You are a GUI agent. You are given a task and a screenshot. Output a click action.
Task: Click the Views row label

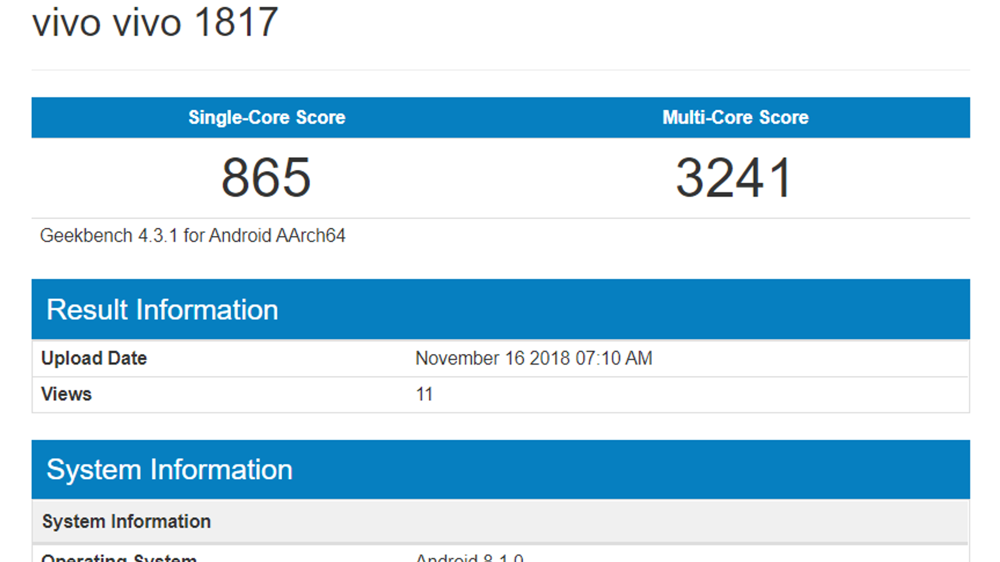[66, 394]
